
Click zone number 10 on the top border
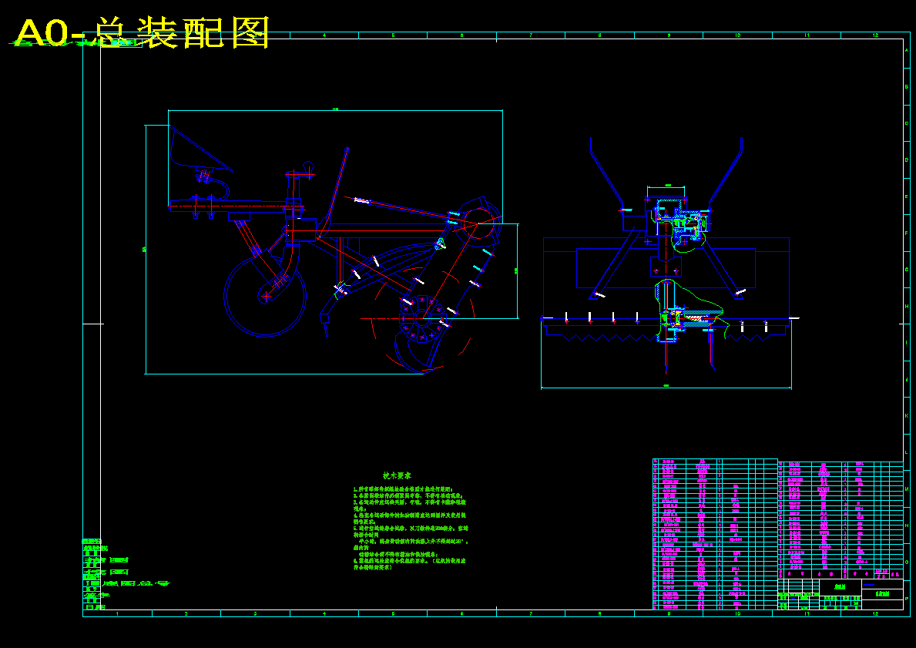[737, 35]
